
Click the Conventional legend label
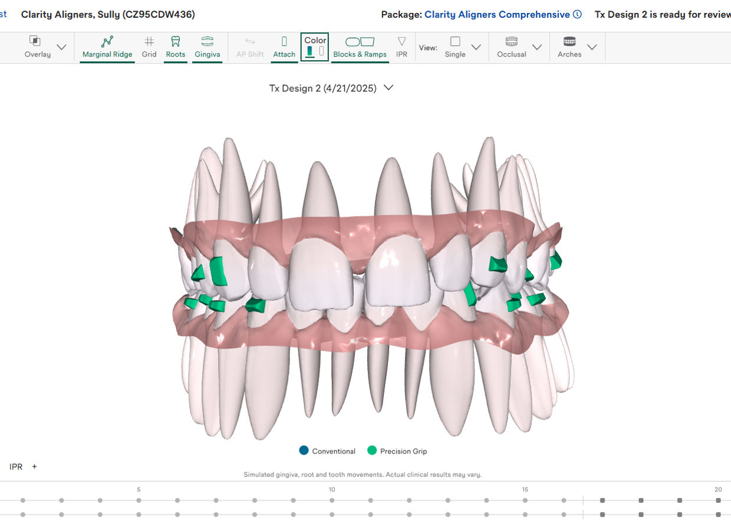[334, 451]
